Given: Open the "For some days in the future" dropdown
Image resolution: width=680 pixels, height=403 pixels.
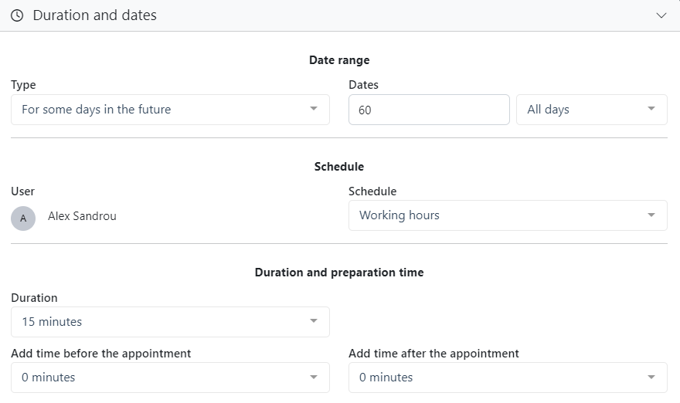Looking at the screenshot, I should (155, 110).
